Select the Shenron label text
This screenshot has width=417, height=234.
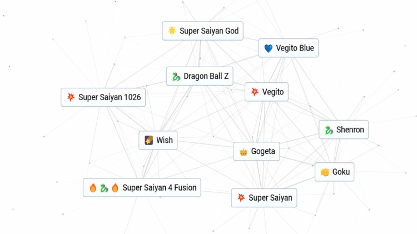(350, 130)
